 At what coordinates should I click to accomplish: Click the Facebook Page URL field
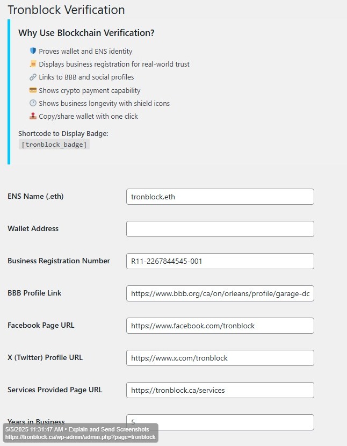coord(220,326)
